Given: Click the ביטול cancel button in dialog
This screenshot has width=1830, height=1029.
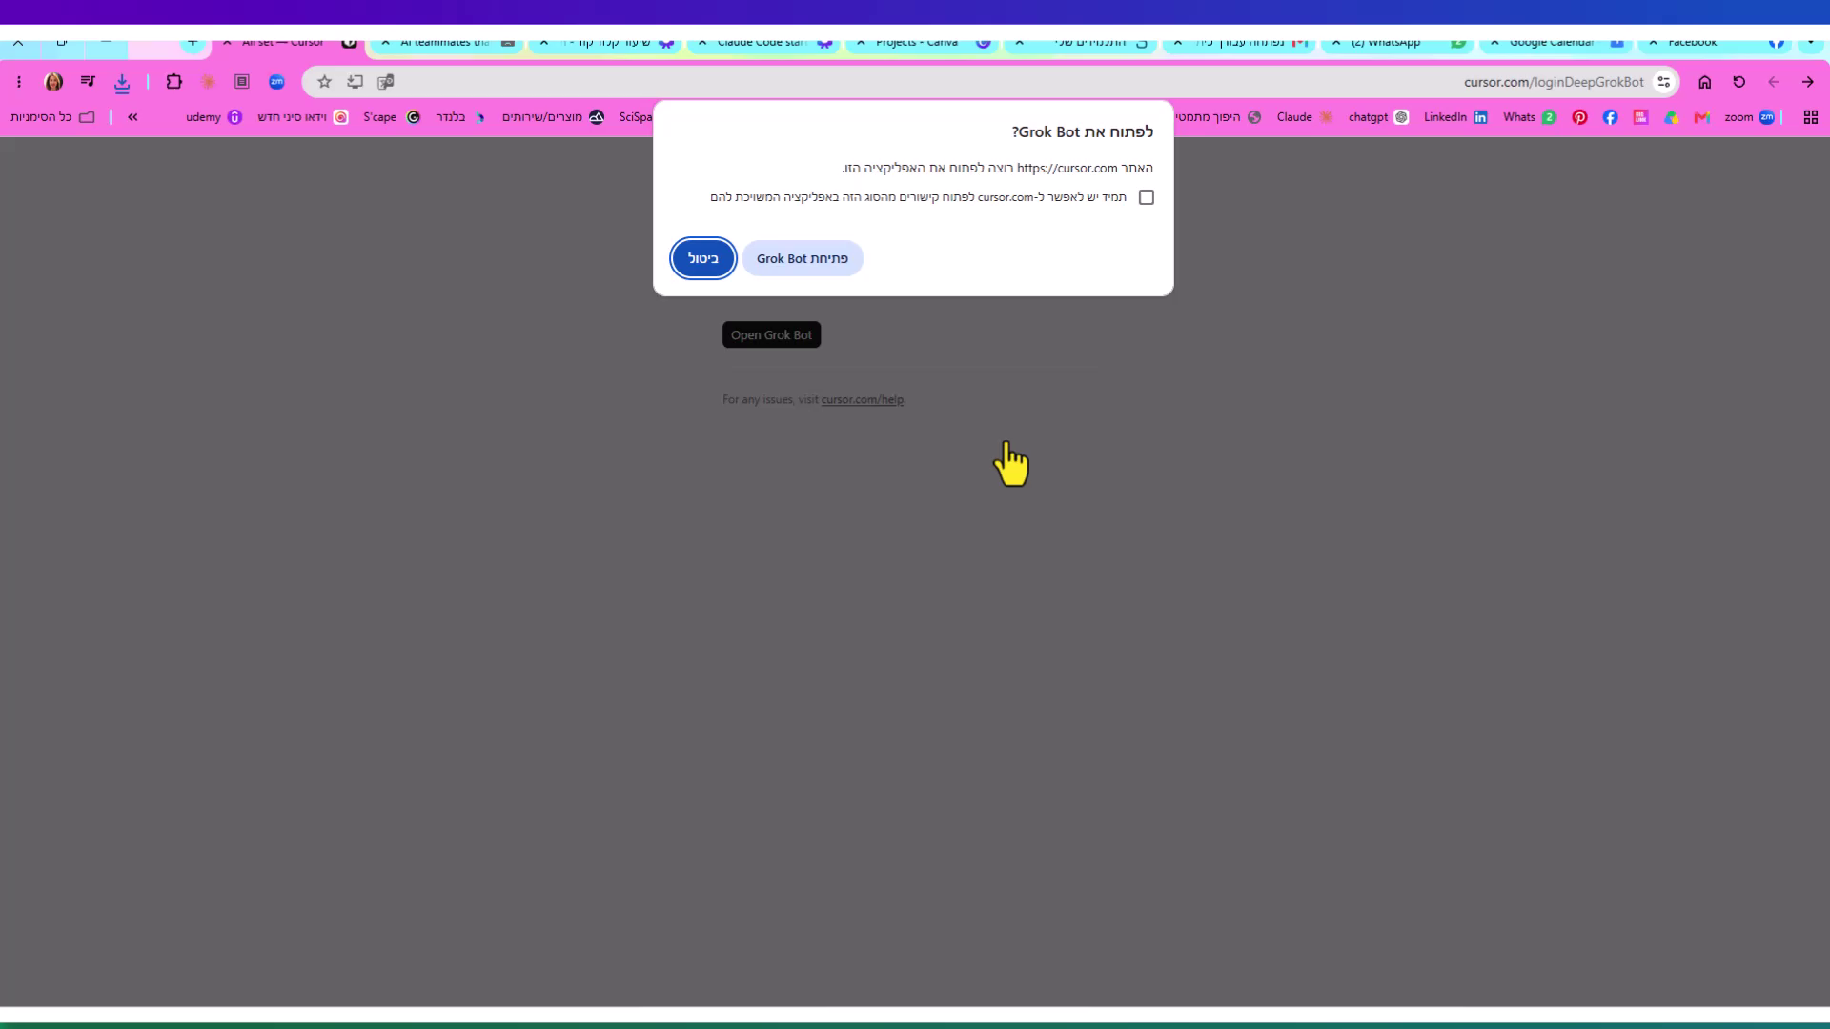Looking at the screenshot, I should [x=703, y=258].
